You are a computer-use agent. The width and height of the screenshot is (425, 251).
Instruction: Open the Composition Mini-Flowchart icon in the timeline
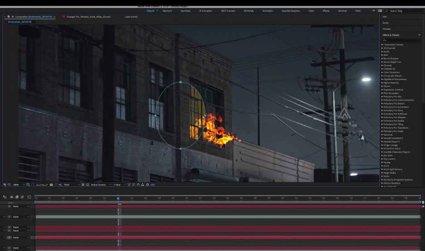(x=5, y=197)
